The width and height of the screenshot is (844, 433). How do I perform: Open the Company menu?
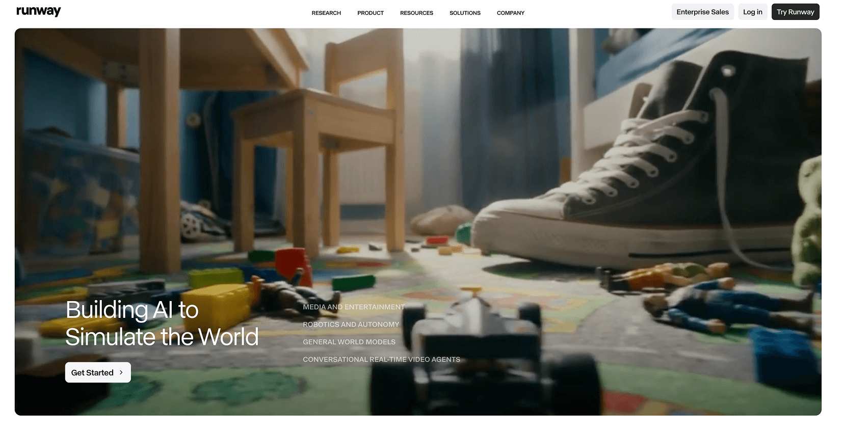click(x=511, y=13)
